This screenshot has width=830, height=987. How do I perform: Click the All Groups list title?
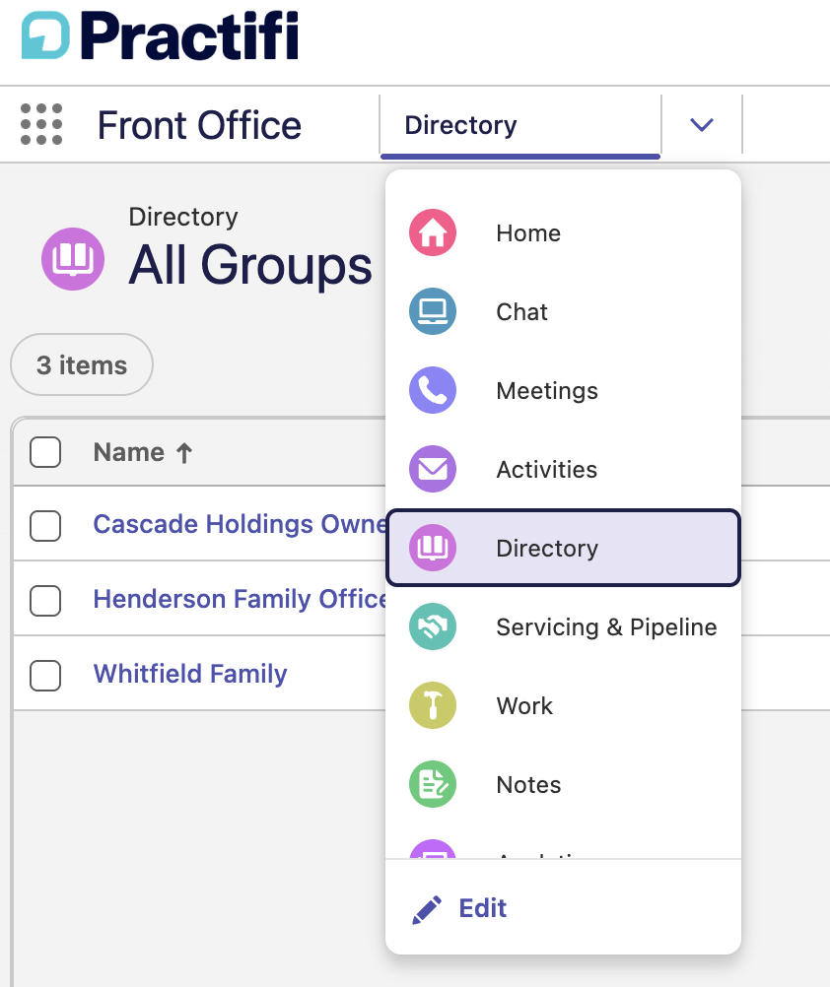point(250,265)
